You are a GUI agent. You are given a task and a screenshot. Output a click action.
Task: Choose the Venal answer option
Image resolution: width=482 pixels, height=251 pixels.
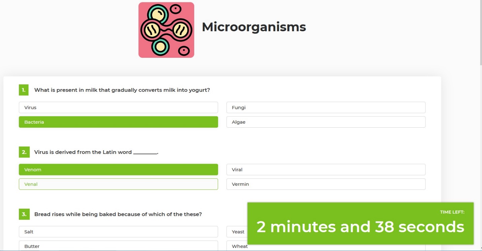(x=118, y=184)
